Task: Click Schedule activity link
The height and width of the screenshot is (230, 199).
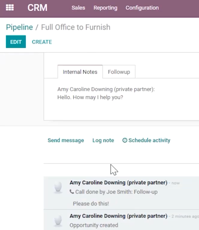Action: coord(149,141)
